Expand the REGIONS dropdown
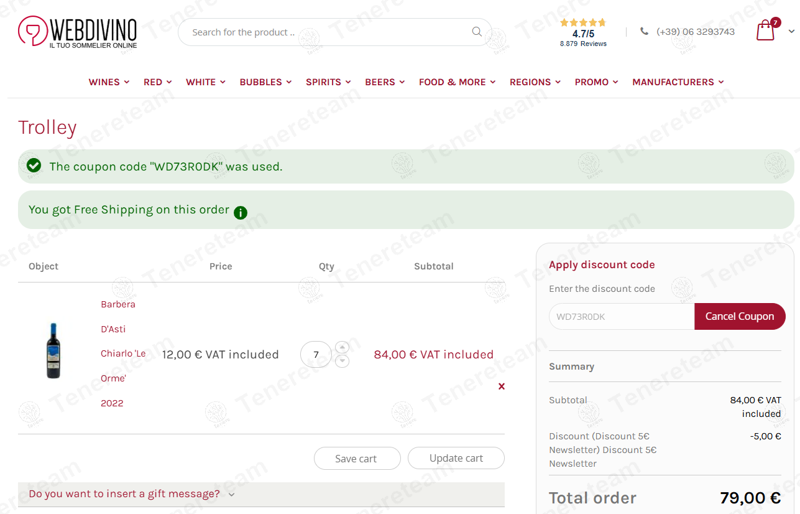The image size is (800, 514). [x=535, y=82]
